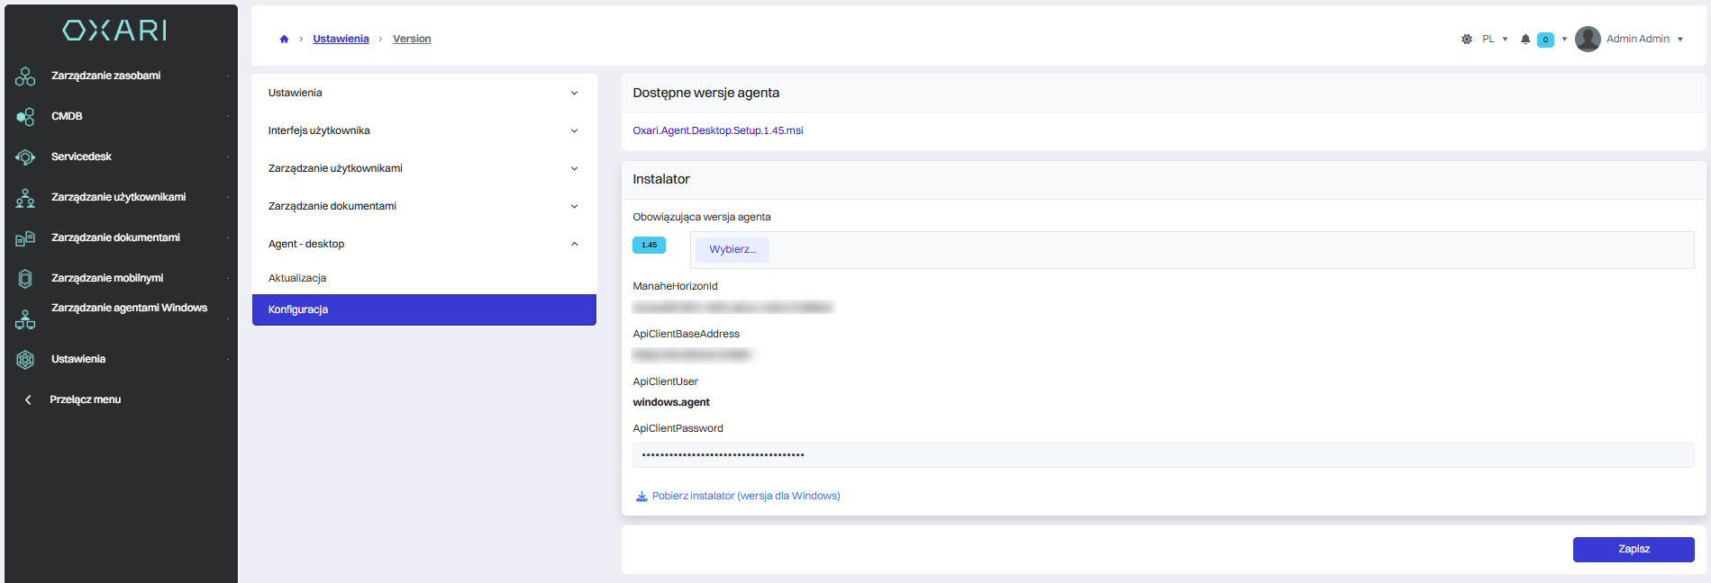Expand the Interfejs użytkownika section
The image size is (1711, 583).
click(x=423, y=130)
